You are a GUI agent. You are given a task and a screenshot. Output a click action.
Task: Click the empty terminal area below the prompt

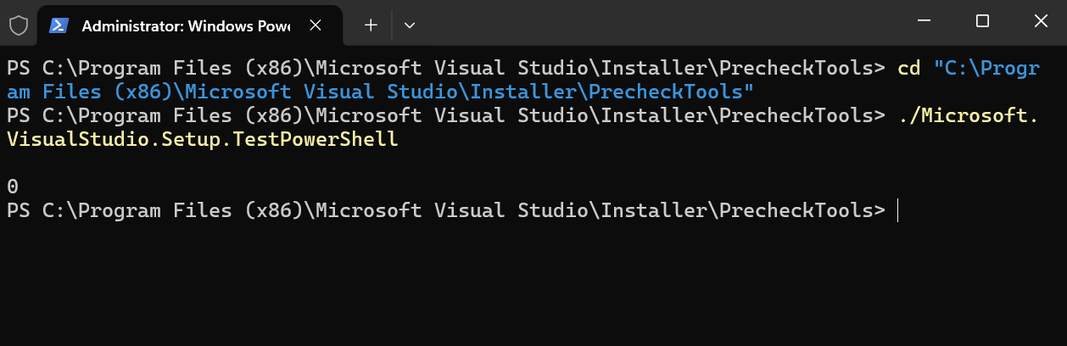(x=533, y=284)
